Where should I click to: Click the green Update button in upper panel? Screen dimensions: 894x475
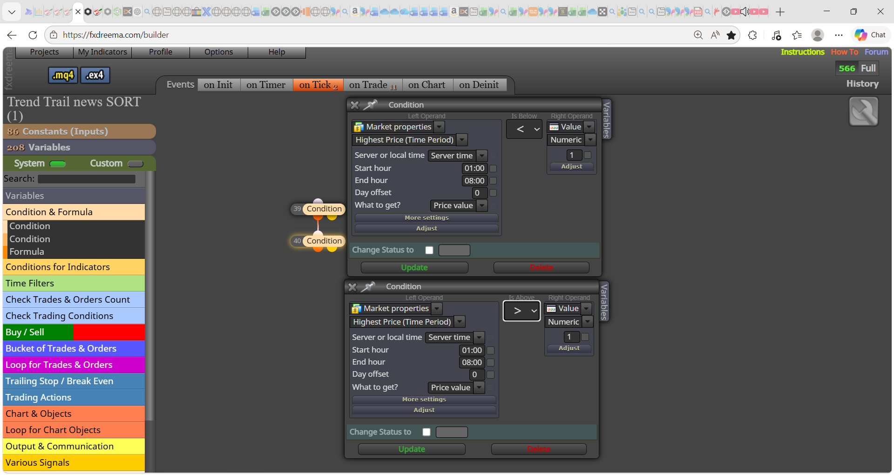point(414,267)
